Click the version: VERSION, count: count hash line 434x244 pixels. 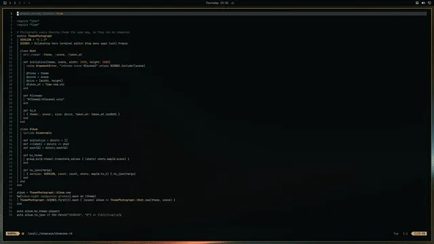click(81, 174)
